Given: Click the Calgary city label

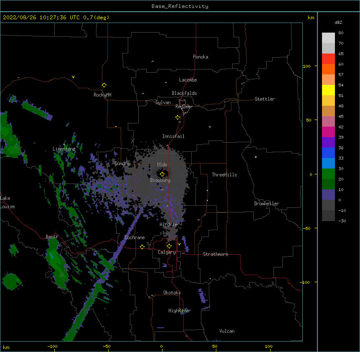Looking at the screenshot, I should (167, 252).
